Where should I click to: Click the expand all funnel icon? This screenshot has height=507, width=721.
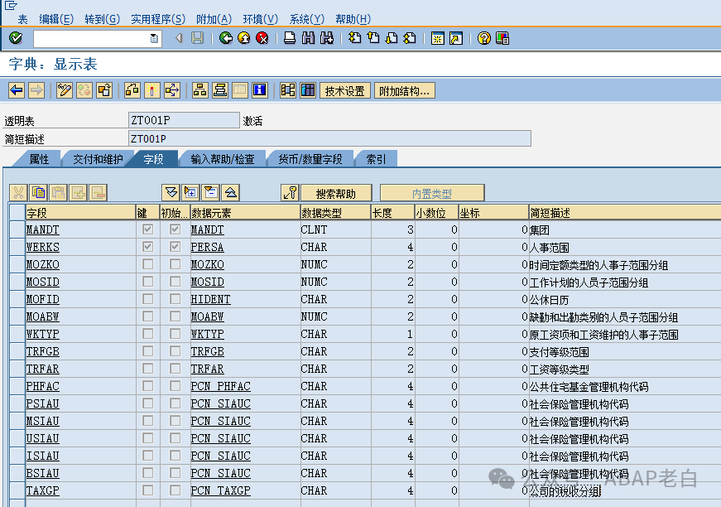(171, 192)
